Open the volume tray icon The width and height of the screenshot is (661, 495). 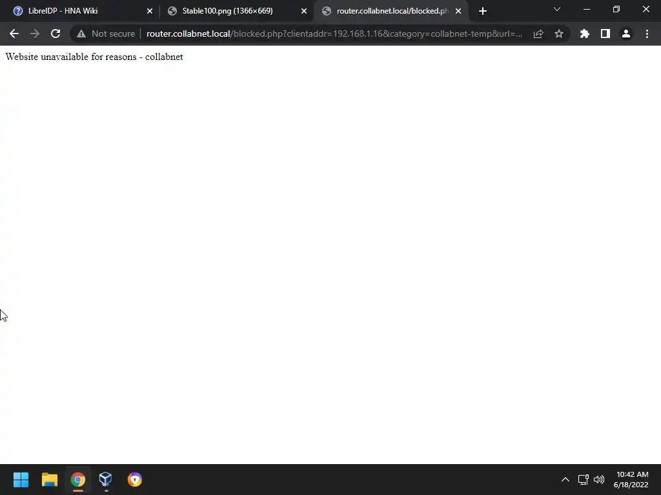tap(599, 480)
